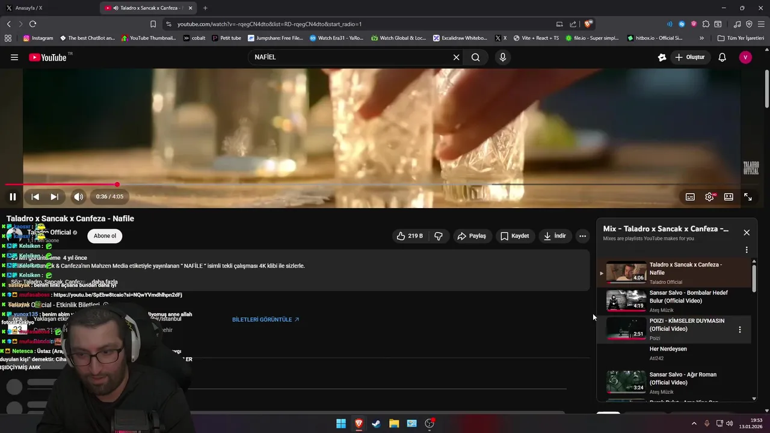Mute the video volume speaker icon
The image size is (770, 433).
79,197
